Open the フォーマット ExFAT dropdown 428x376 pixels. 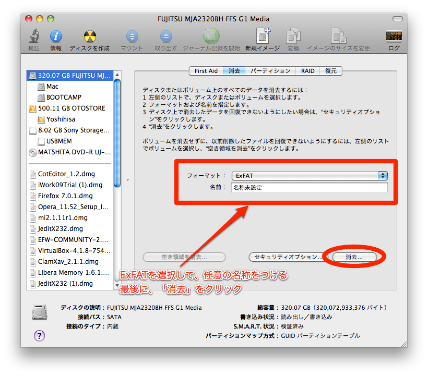310,176
